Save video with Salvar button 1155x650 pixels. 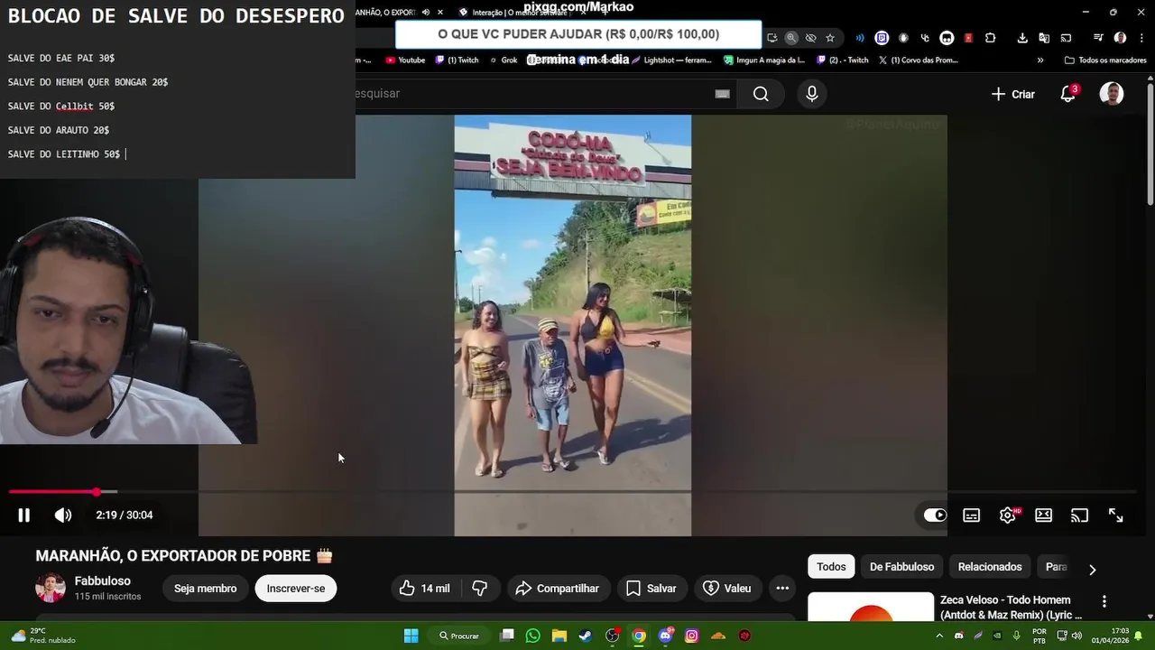pyautogui.click(x=651, y=589)
